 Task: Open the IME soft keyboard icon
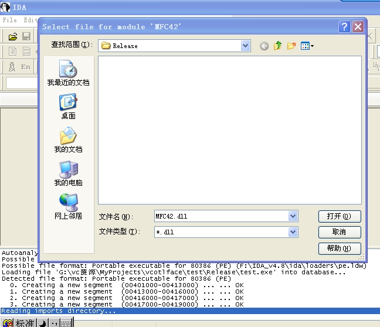click(x=66, y=323)
